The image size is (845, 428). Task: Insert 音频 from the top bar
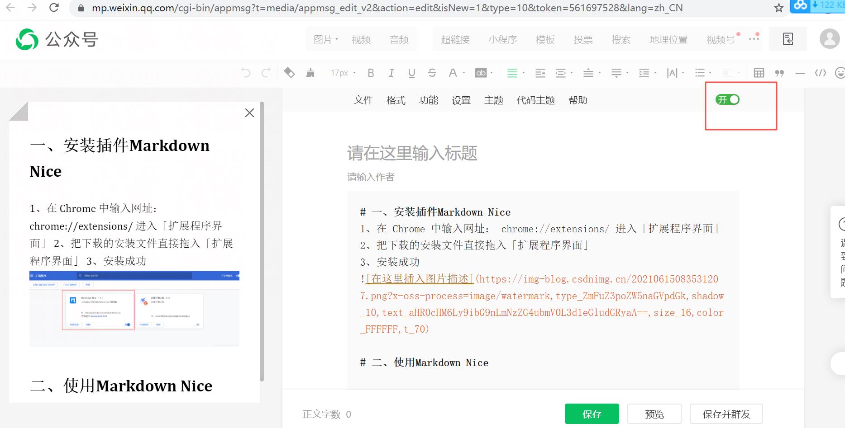[399, 39]
